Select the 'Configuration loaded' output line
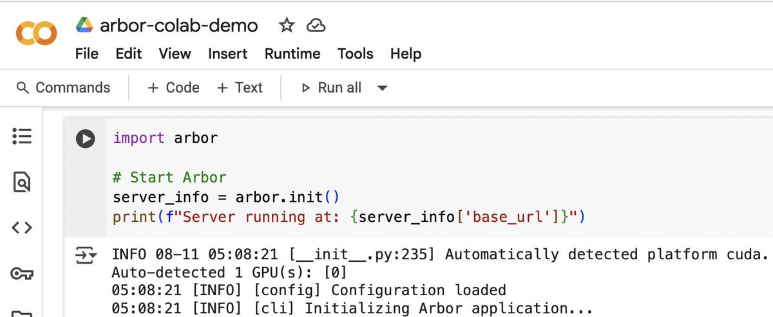 (309, 290)
